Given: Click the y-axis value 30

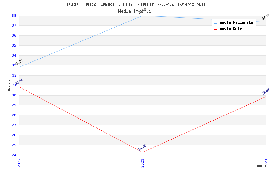Looking at the screenshot, I should pyautogui.click(x=14, y=95).
